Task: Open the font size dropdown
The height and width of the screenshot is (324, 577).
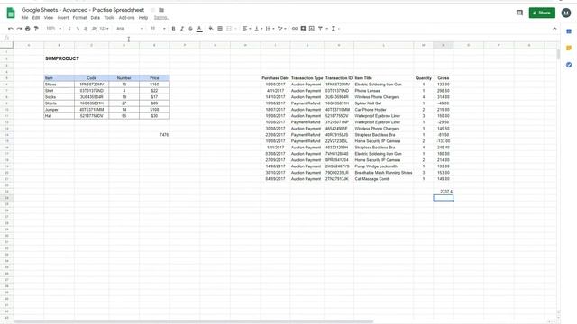Action: pyautogui.click(x=159, y=28)
